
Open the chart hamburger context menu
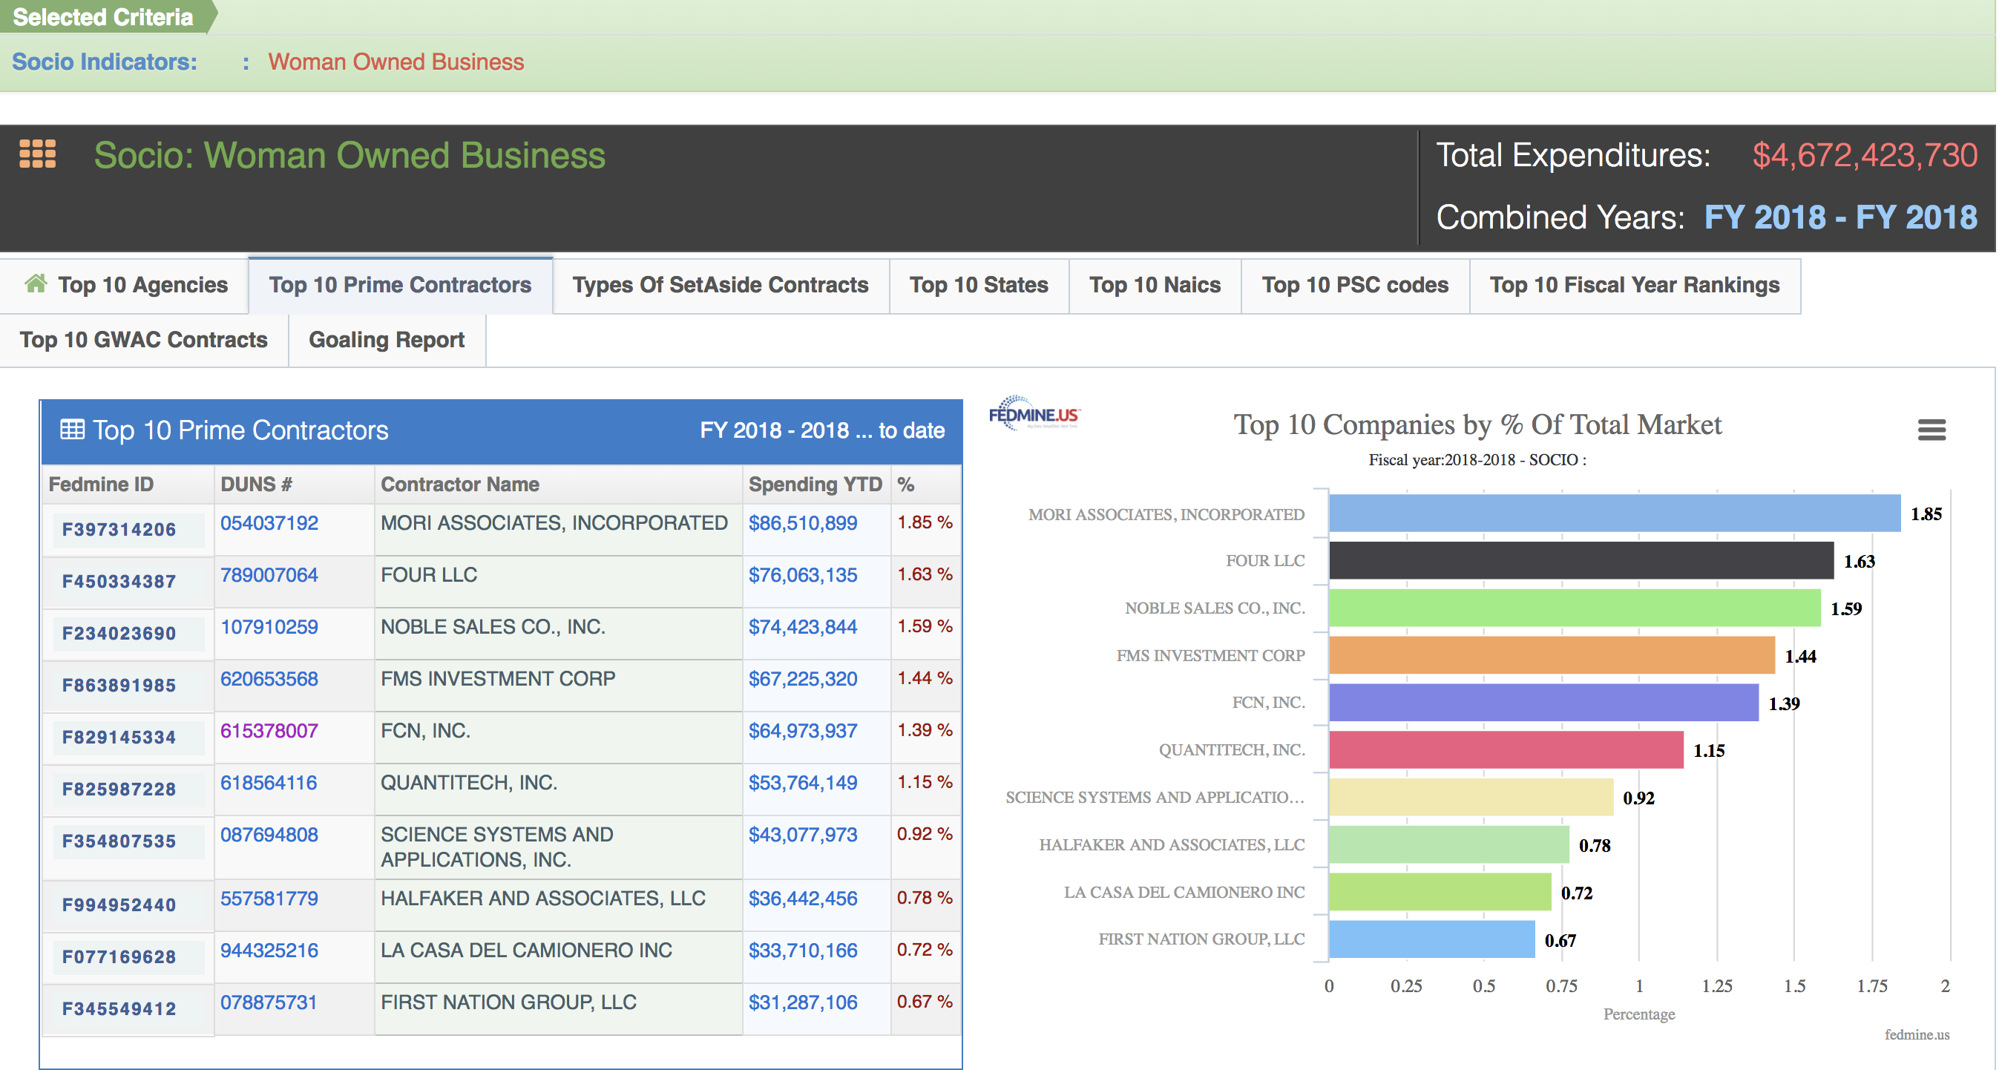tap(1932, 429)
